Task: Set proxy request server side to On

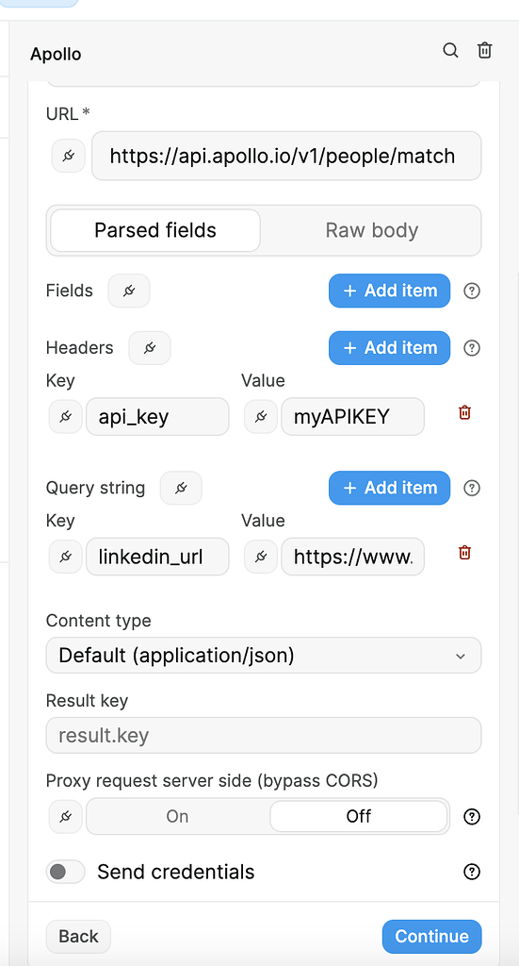Action: 177,816
